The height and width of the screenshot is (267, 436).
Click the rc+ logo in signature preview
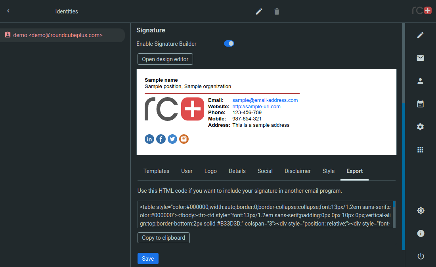[174, 109]
